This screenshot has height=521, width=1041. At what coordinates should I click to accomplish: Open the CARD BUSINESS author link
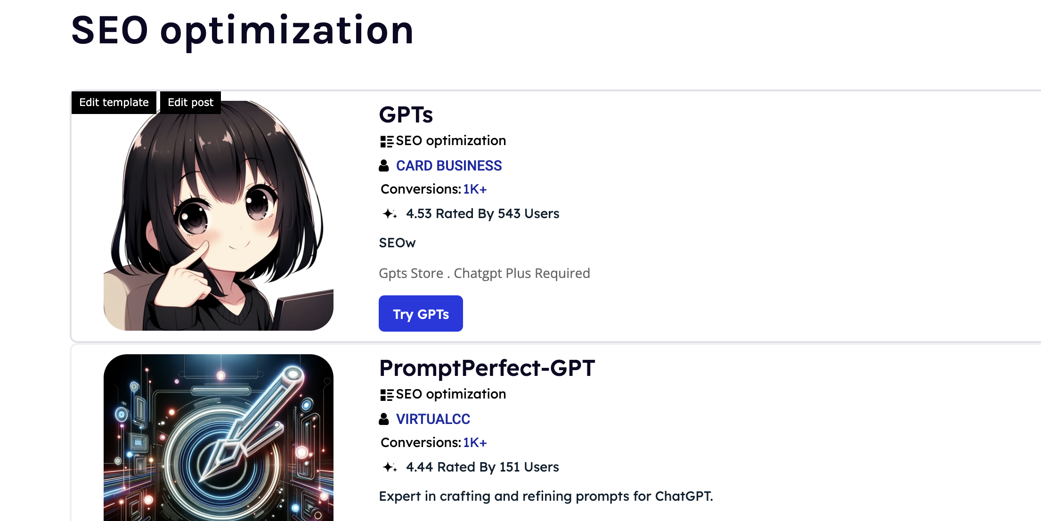pyautogui.click(x=448, y=166)
